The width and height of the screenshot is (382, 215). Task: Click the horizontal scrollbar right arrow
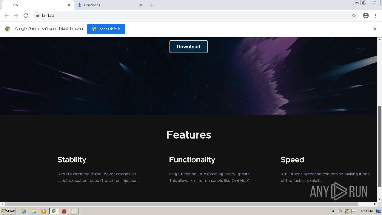point(375,204)
